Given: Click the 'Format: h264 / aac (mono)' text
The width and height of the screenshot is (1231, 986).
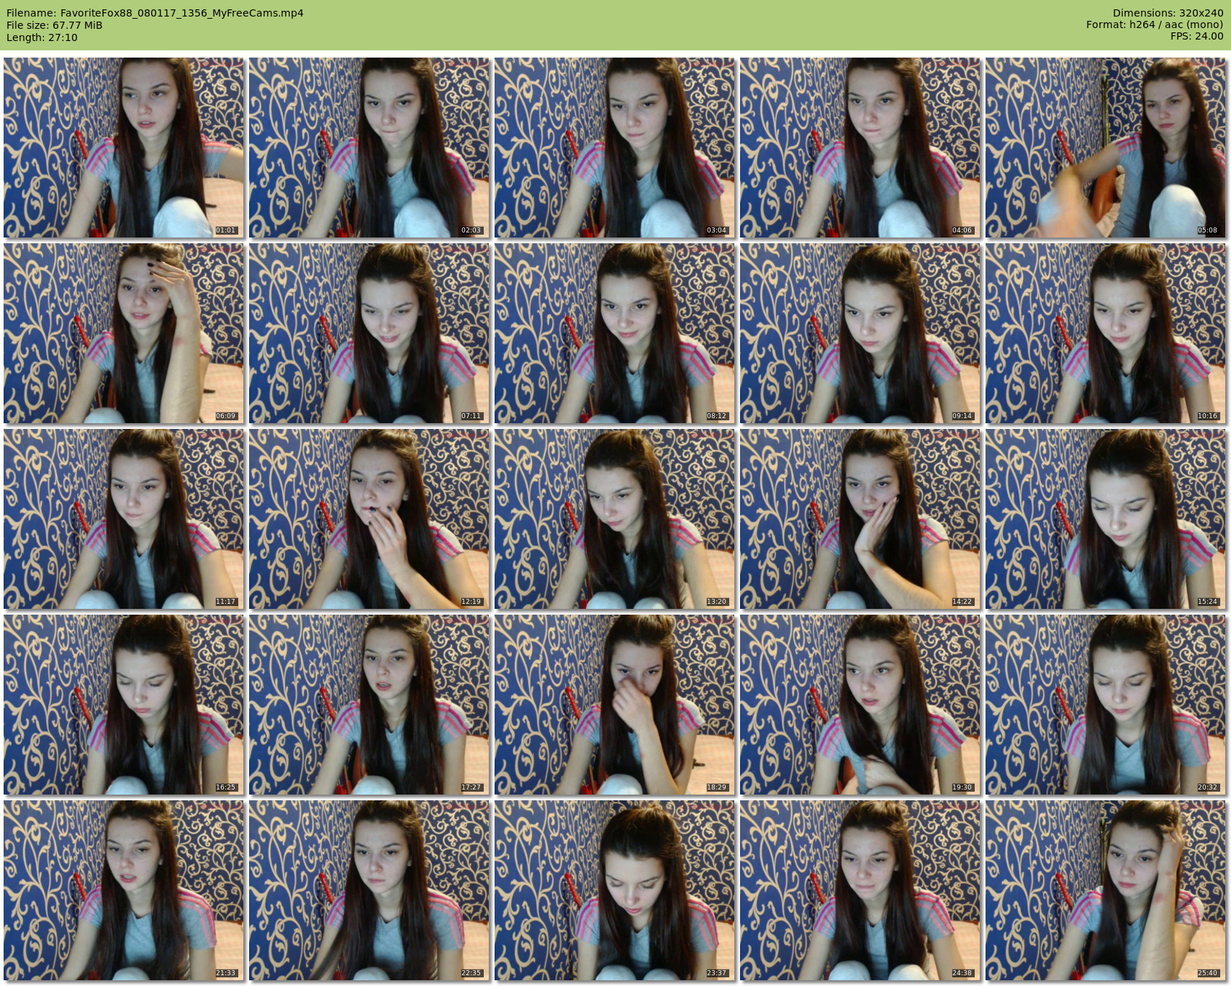Looking at the screenshot, I should pyautogui.click(x=1155, y=24).
